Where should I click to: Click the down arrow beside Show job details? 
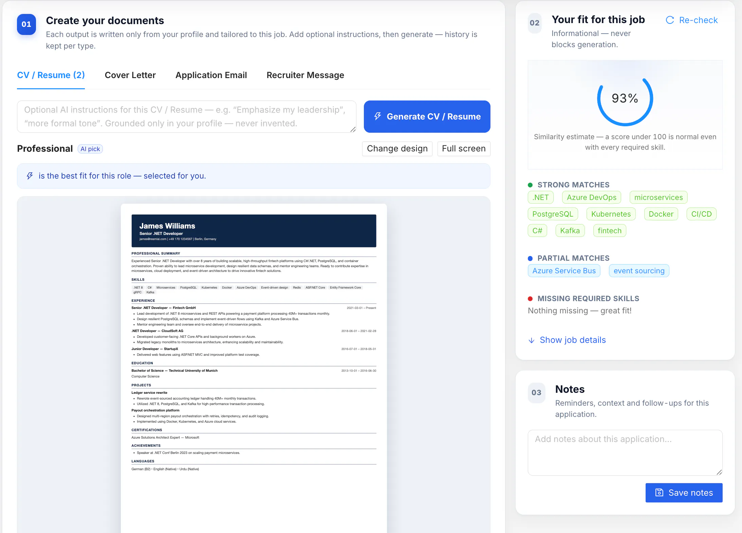(532, 340)
